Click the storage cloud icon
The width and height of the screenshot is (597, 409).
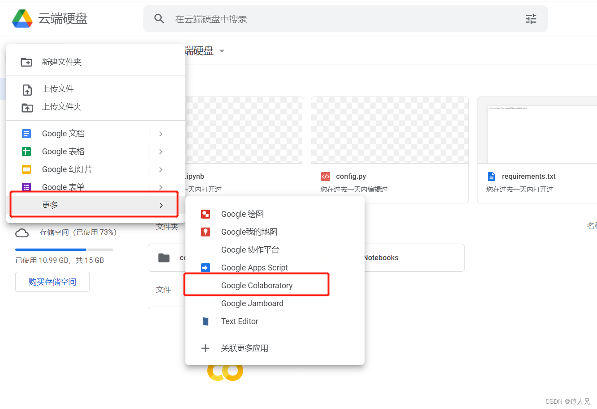22,233
